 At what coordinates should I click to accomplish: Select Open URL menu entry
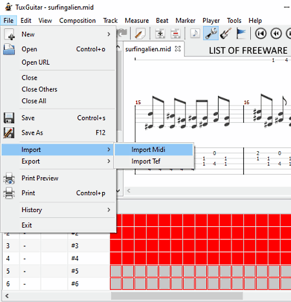(x=58, y=63)
